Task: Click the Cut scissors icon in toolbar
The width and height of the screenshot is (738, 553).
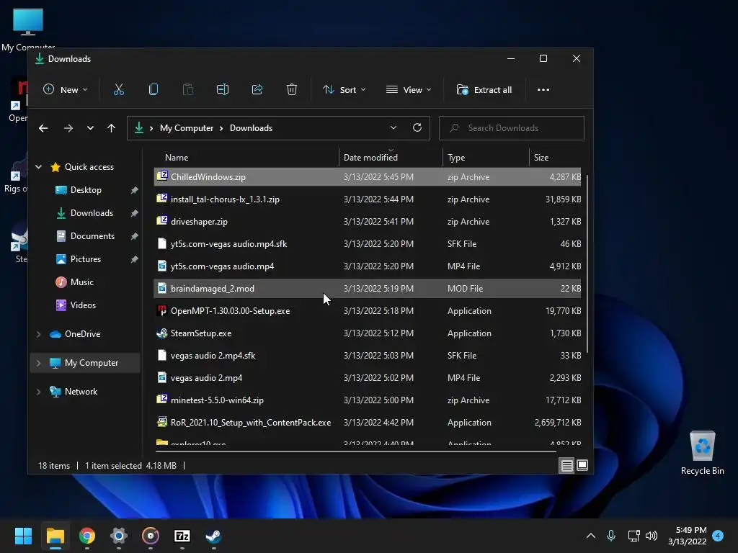Action: [119, 89]
